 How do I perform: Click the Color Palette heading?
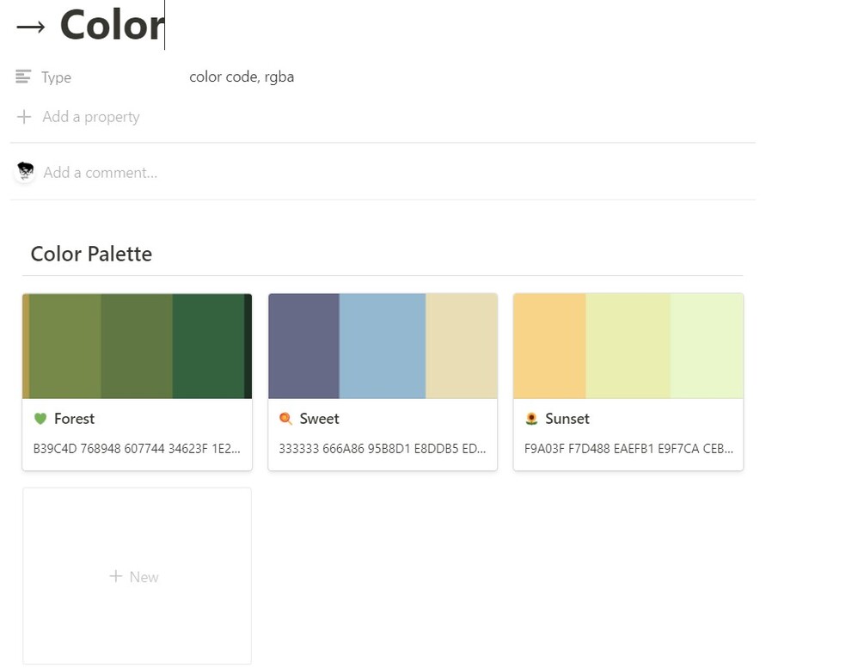(91, 254)
